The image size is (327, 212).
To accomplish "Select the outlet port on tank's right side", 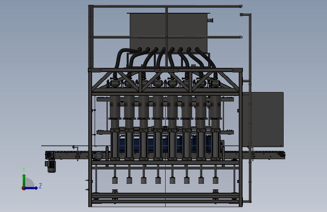I will pos(210,20).
